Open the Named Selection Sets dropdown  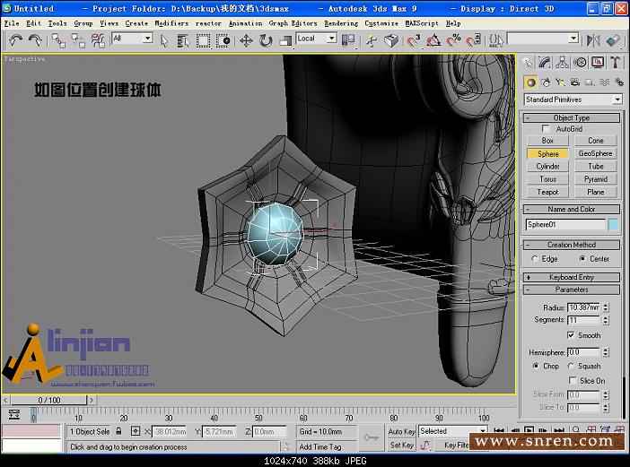[x=543, y=39]
